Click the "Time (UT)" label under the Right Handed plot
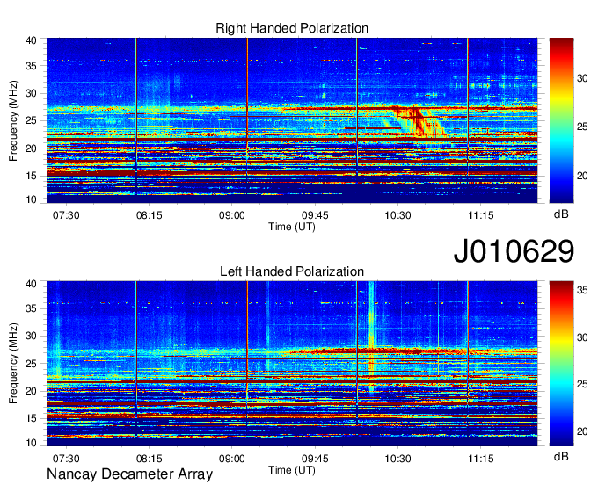The height and width of the screenshot is (485, 598). coord(292,227)
